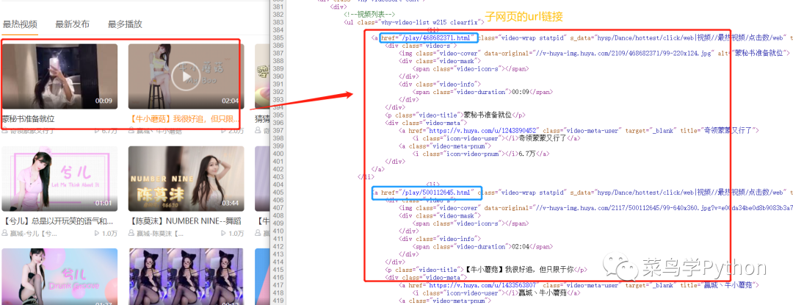Open the 兮儿 Drunk Groove thumbnail
The width and height of the screenshot is (793, 305).
(59, 276)
